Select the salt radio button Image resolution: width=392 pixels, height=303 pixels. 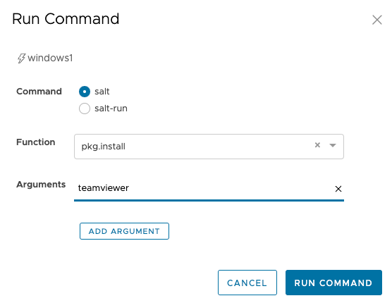point(85,92)
